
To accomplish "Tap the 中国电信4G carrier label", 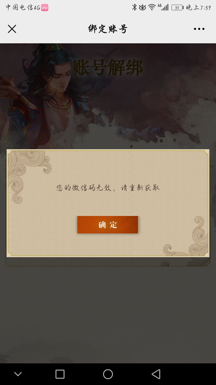I will tap(23, 8).
